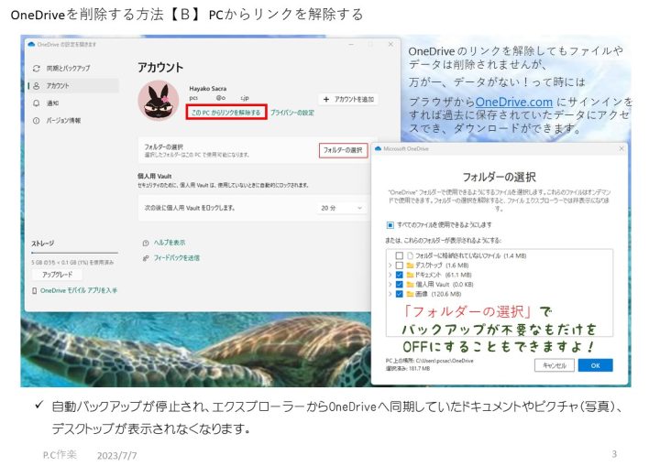Expand the デスクトップ folder tree arrow
This screenshot has height=466, width=660.
[390, 265]
